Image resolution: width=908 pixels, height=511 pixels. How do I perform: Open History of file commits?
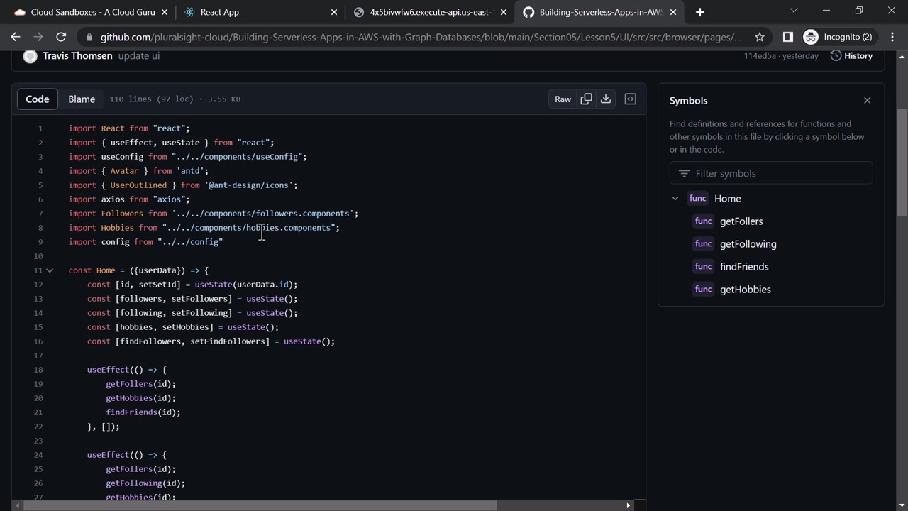click(x=851, y=56)
